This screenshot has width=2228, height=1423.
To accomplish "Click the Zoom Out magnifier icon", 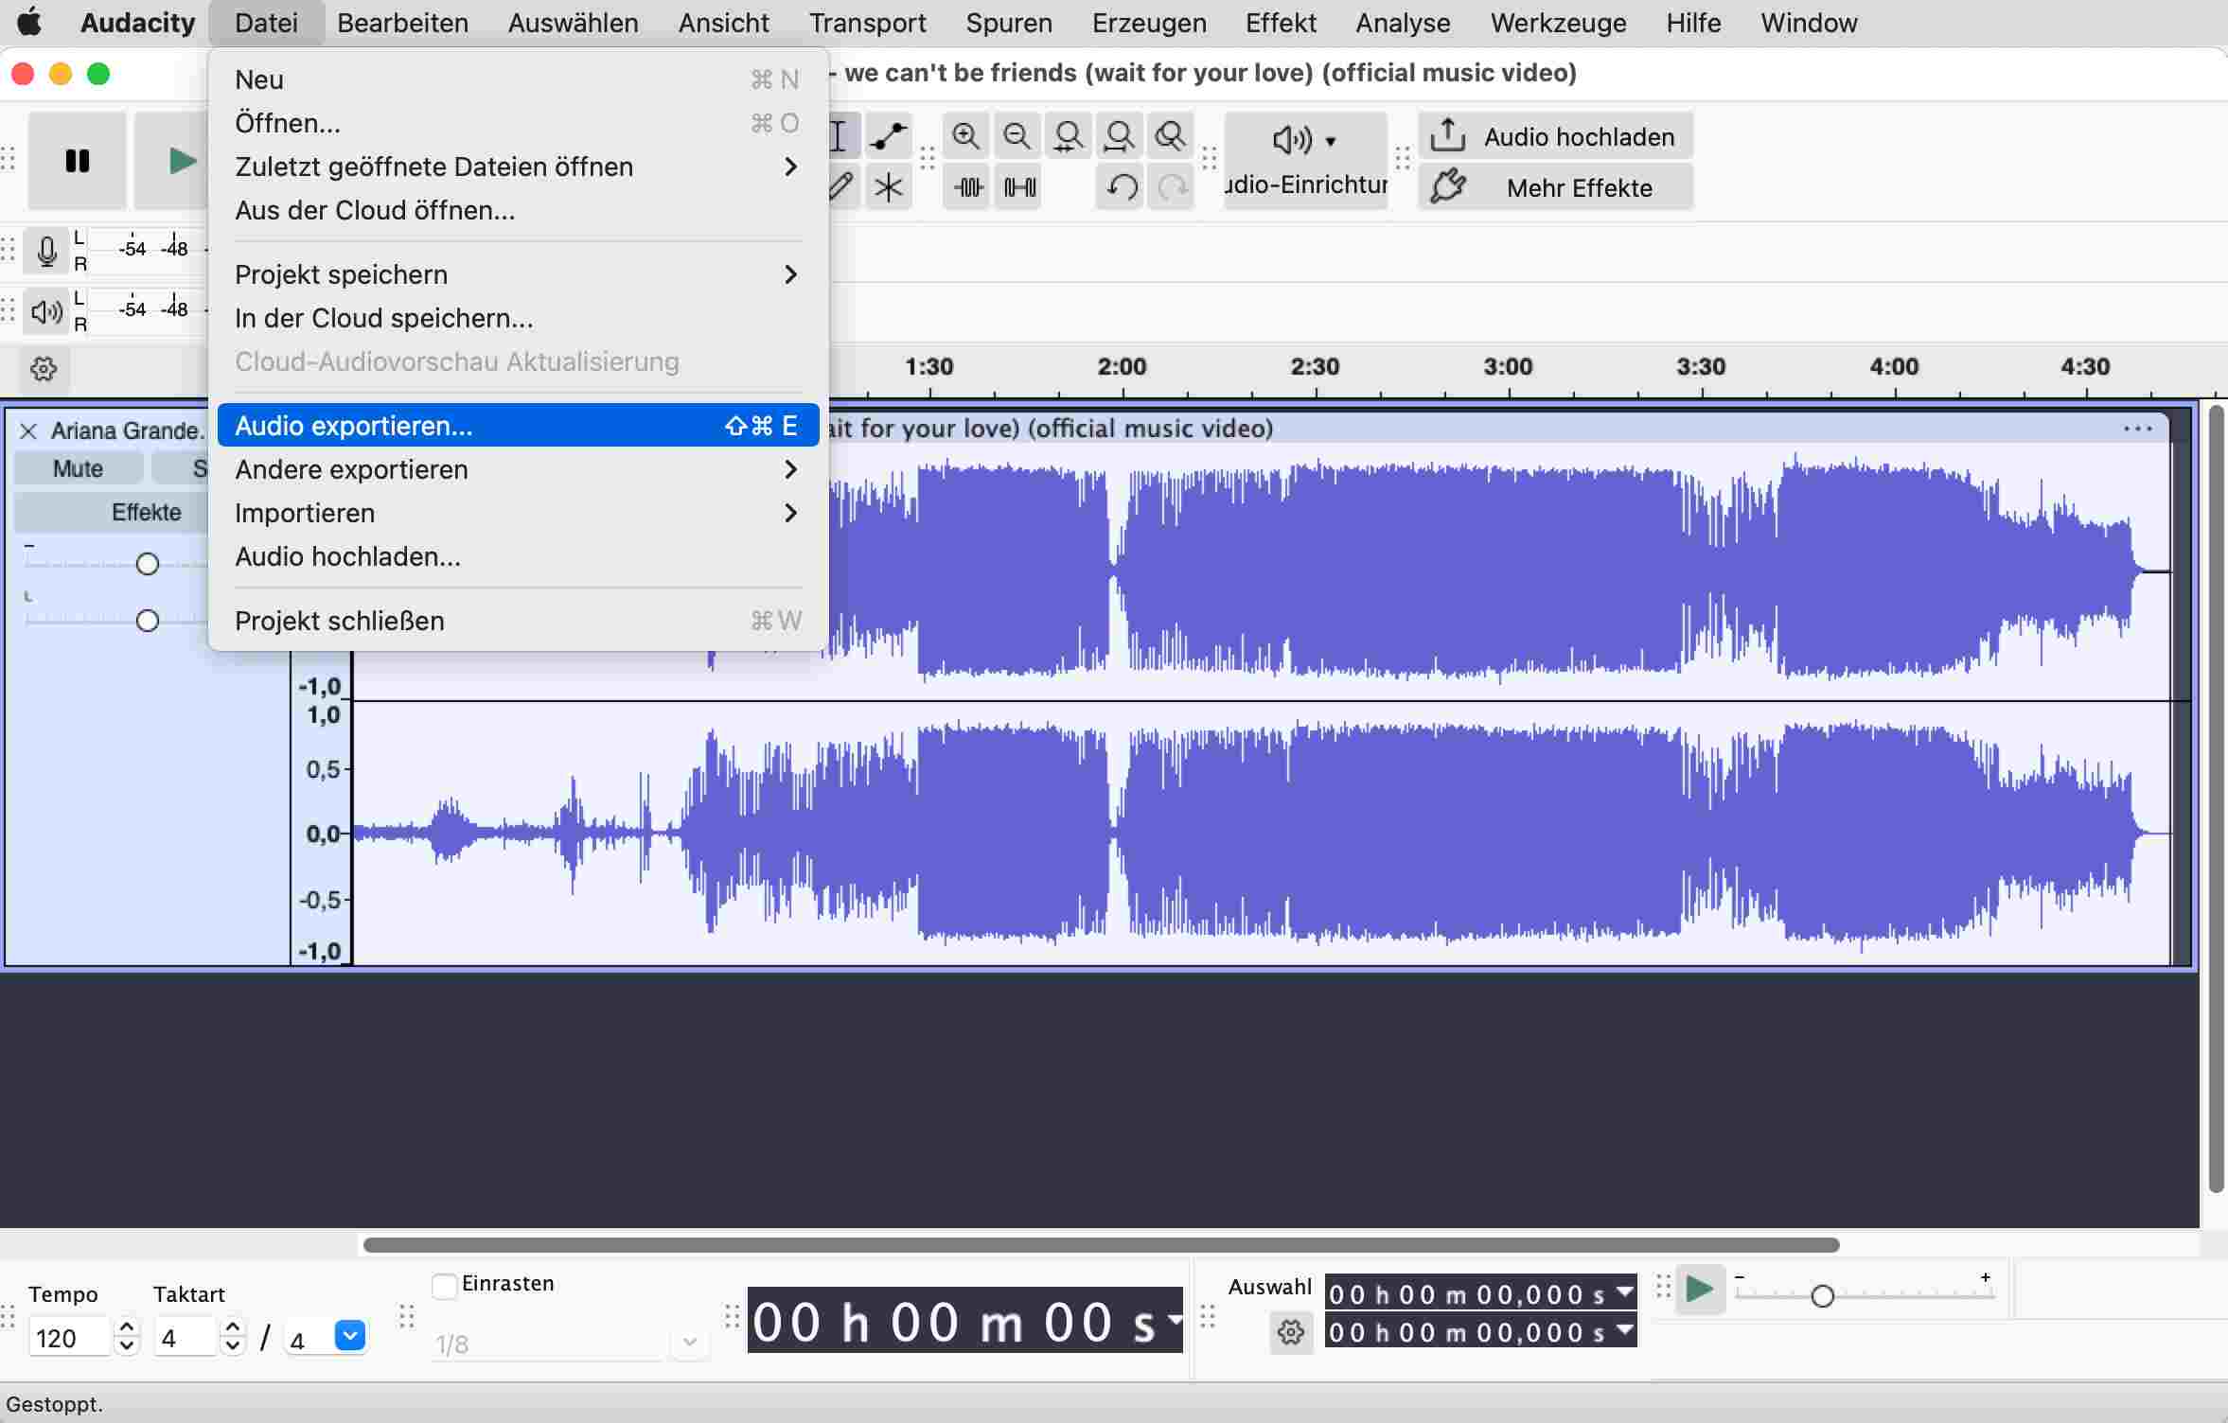I will [x=1017, y=137].
